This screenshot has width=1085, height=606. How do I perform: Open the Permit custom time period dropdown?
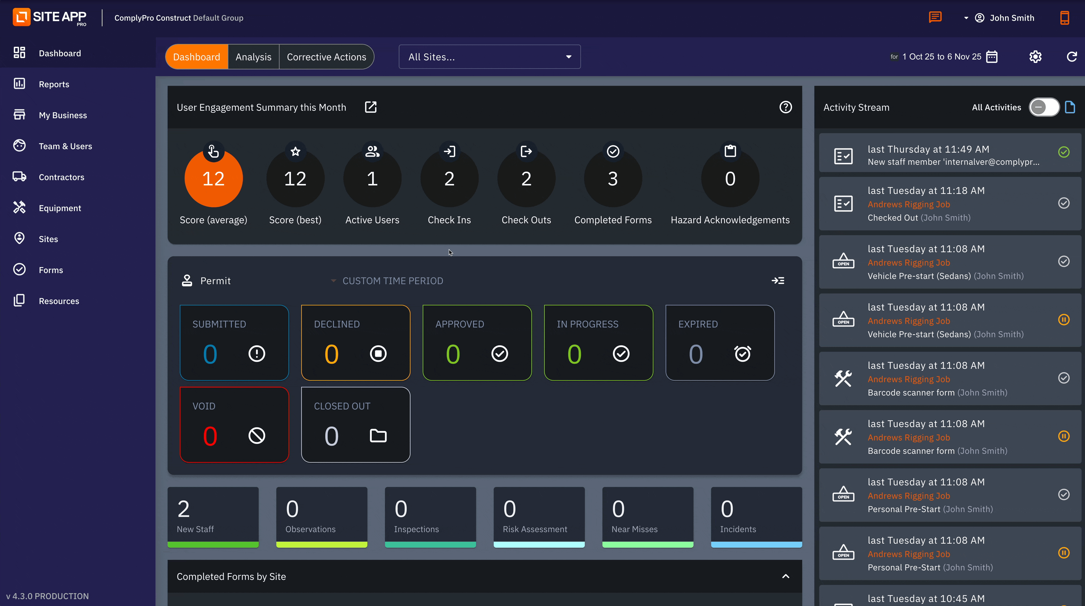pos(388,280)
